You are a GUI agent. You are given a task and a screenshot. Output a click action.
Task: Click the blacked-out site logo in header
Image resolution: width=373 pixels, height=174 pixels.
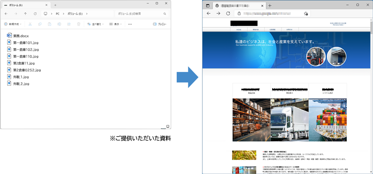[244, 23]
